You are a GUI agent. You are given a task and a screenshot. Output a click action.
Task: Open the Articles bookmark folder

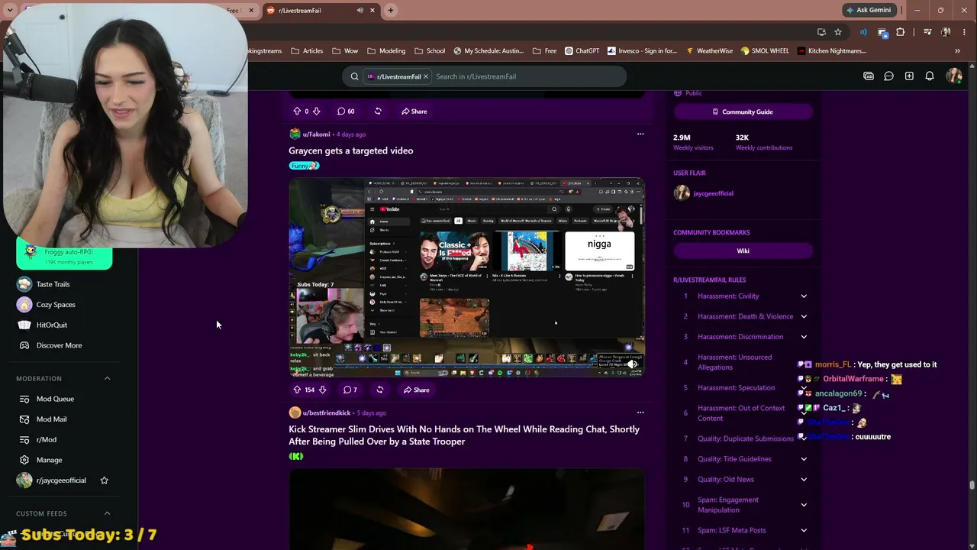307,51
